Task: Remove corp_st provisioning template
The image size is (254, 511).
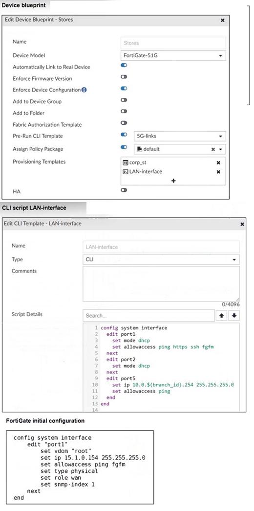Action: [x=218, y=163]
